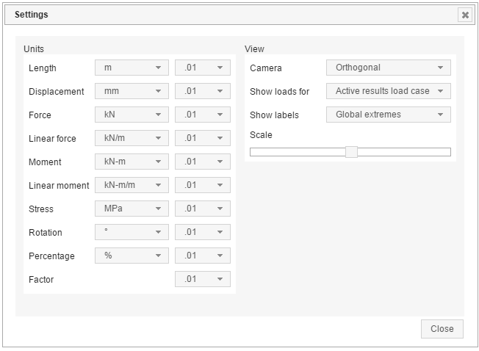
Task: Click the Close button
Action: (442, 328)
